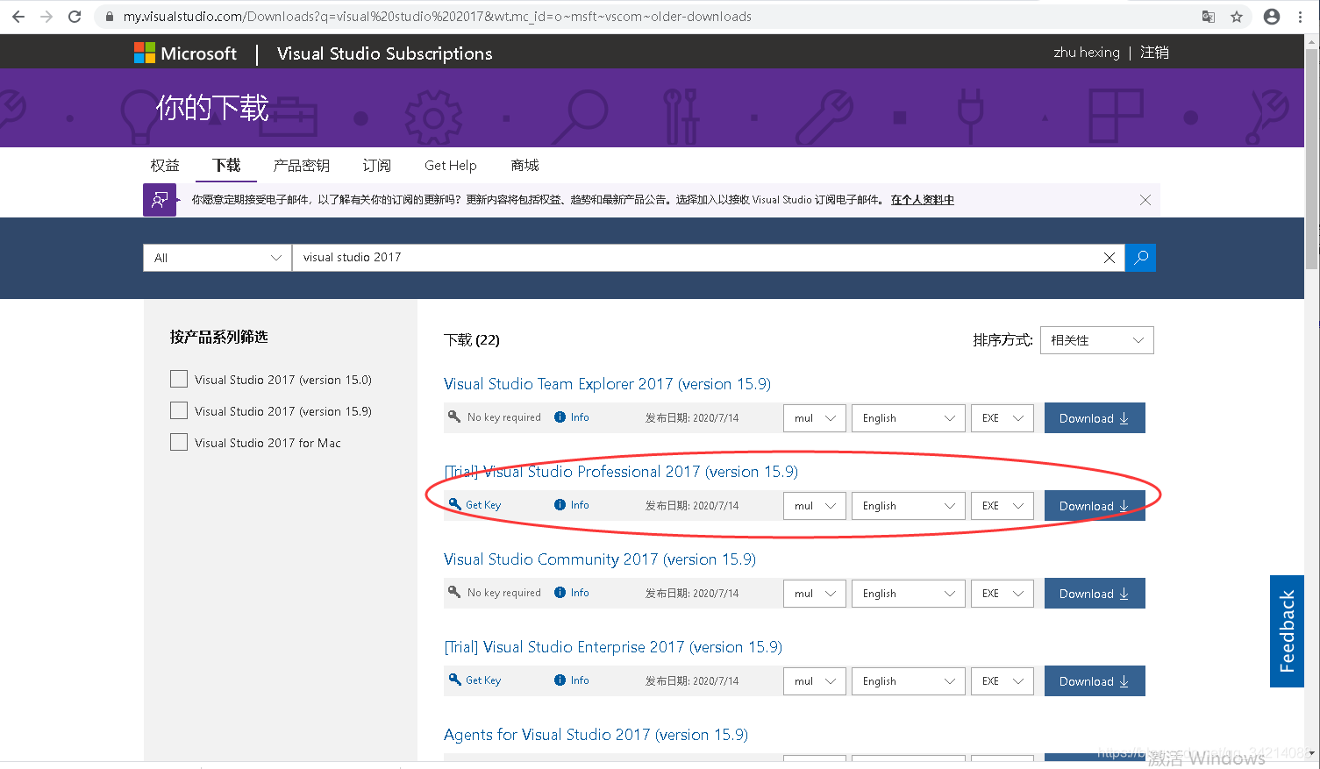Open mul architecture dropdown for Team Explorer

tap(815, 418)
